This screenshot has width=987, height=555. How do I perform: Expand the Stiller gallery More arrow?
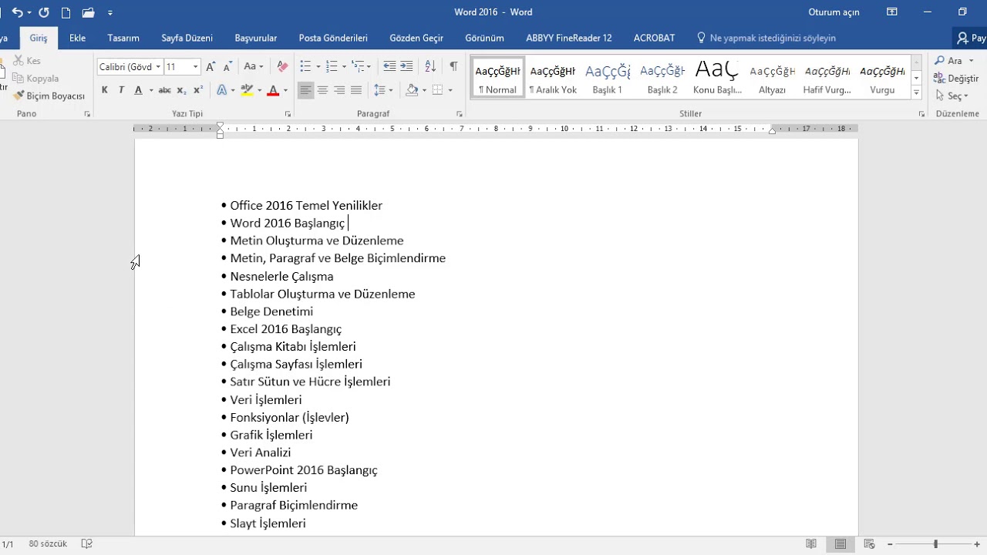point(916,92)
